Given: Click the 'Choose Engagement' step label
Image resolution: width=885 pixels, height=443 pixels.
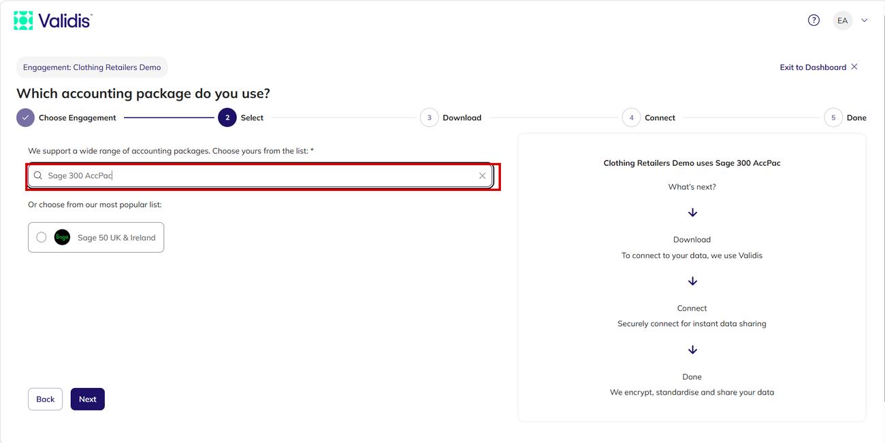Looking at the screenshot, I should click(78, 118).
